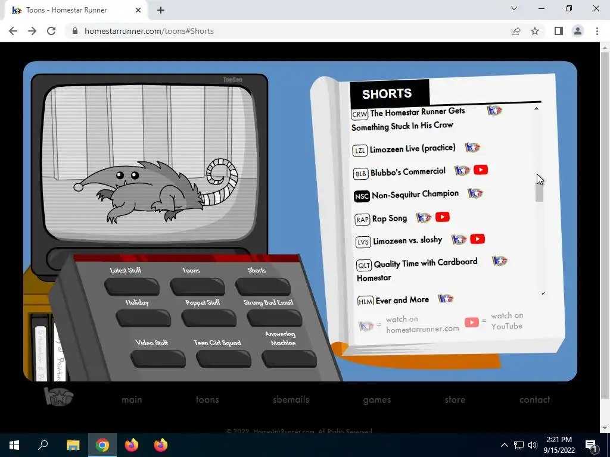The width and height of the screenshot is (610, 457).
Task: Click the NSC badge icon
Action: coord(362,196)
